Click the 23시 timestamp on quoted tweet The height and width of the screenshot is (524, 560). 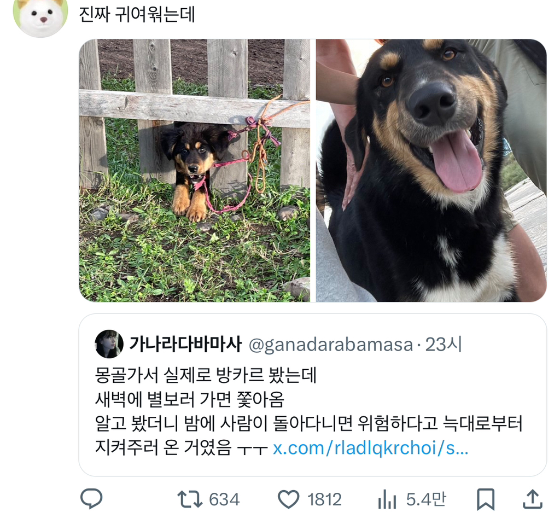tap(444, 345)
